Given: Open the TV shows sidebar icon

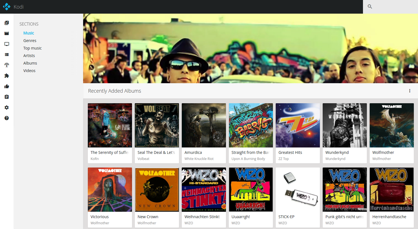Looking at the screenshot, I should pyautogui.click(x=7, y=44).
